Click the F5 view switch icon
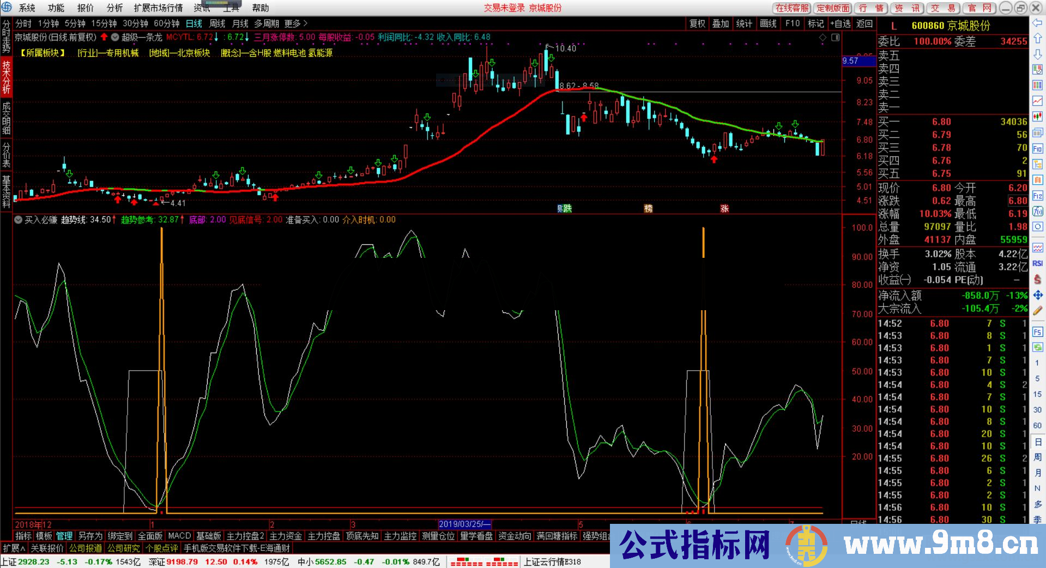Screen dimensions: 1046x568 point(1038,332)
